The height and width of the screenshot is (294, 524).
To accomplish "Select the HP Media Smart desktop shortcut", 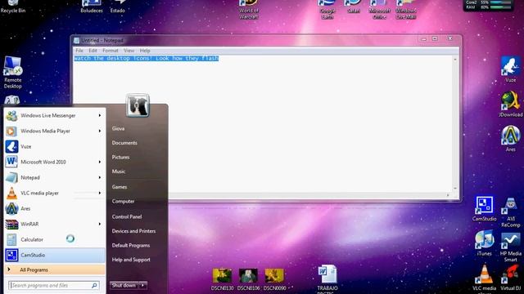I will (x=510, y=247).
